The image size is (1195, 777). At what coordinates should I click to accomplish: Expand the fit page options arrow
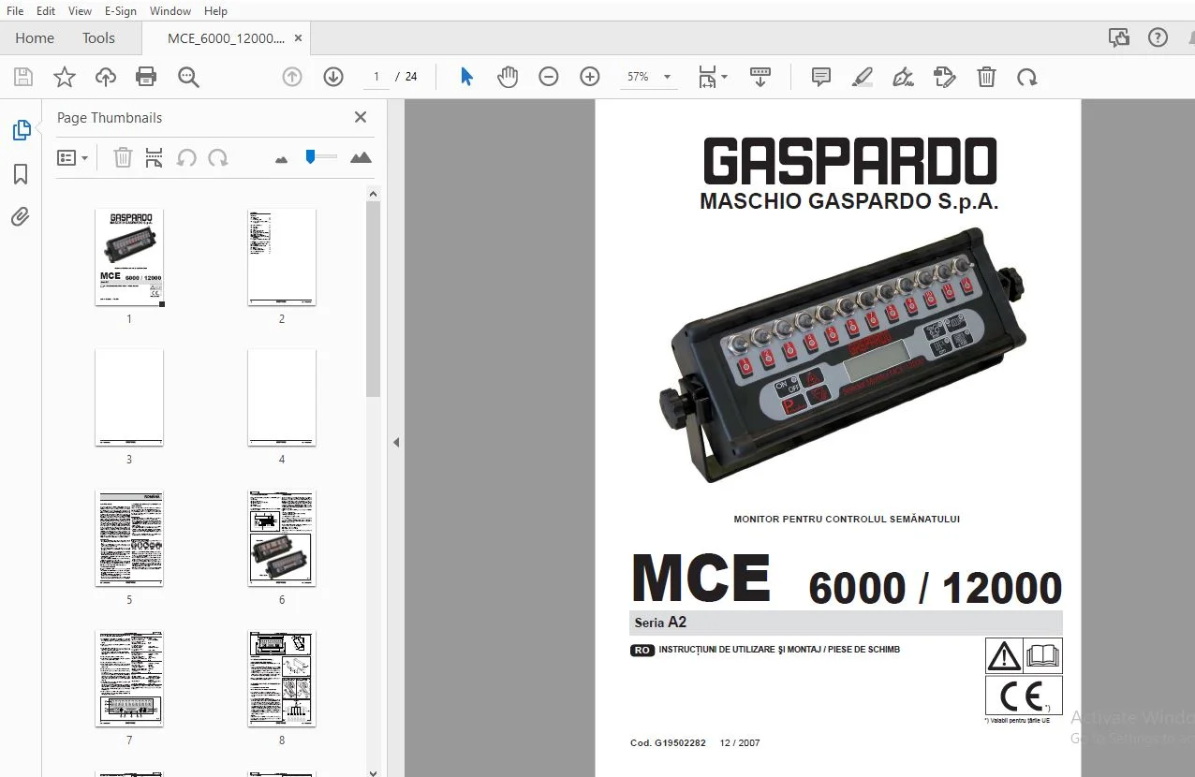tap(724, 78)
